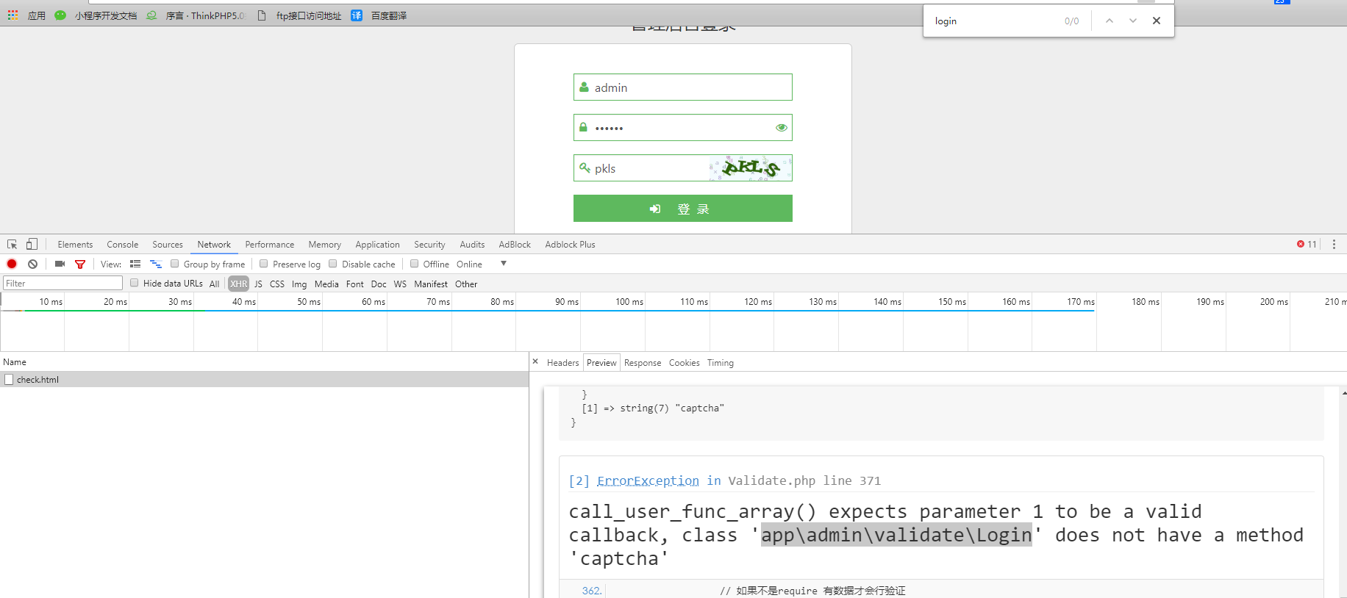Clear the network log
The width and height of the screenshot is (1347, 598).
(32, 264)
